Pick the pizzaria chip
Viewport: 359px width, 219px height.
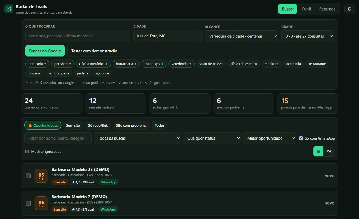point(34,73)
